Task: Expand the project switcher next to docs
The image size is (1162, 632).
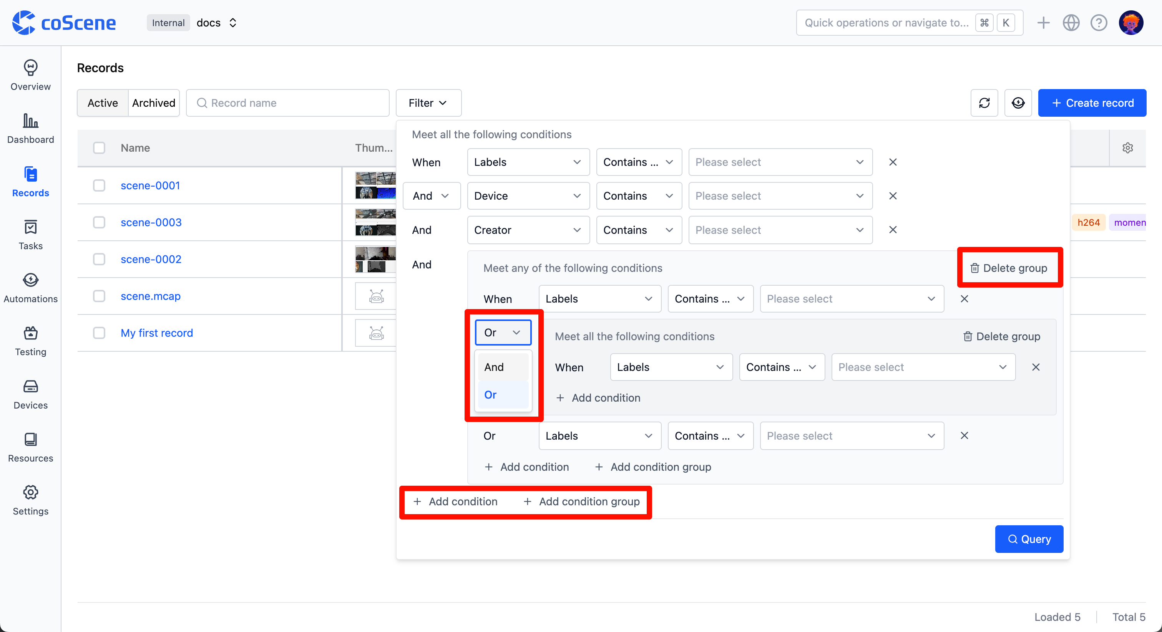Action: pos(233,23)
